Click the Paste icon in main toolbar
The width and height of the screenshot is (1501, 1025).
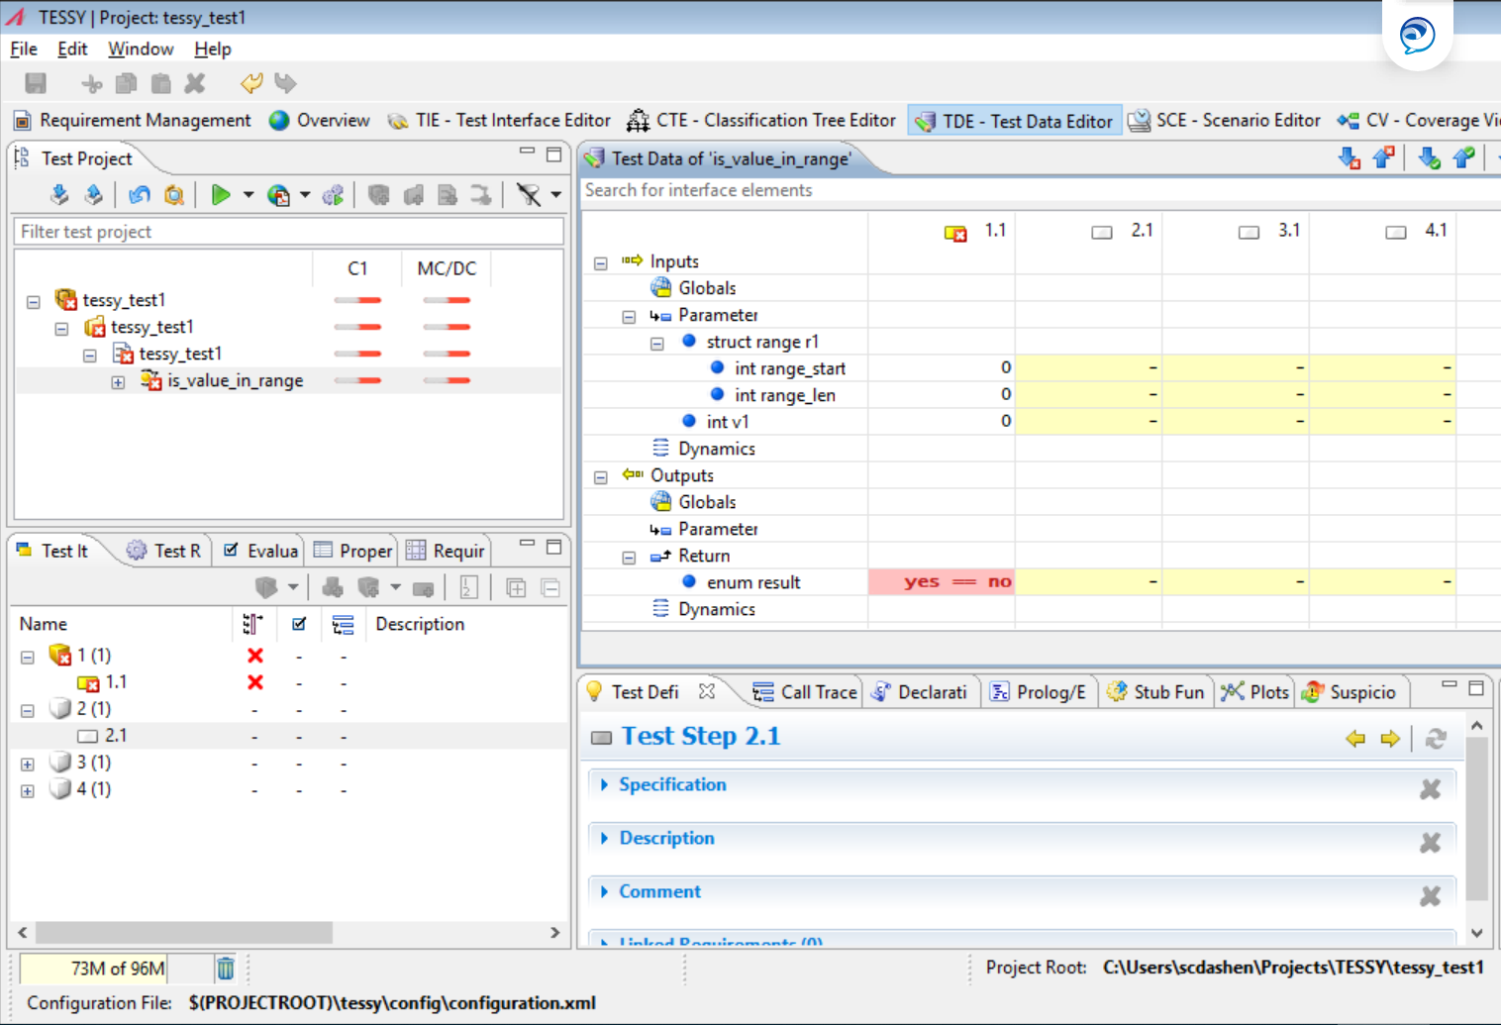click(160, 83)
